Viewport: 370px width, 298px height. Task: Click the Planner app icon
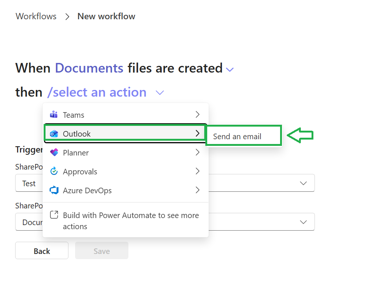[x=54, y=152]
